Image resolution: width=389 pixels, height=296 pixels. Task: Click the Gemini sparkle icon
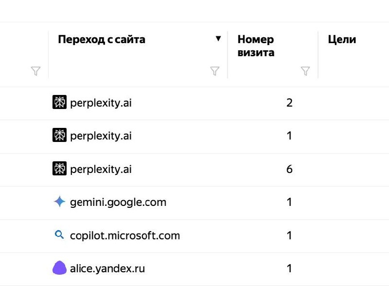pyautogui.click(x=60, y=202)
